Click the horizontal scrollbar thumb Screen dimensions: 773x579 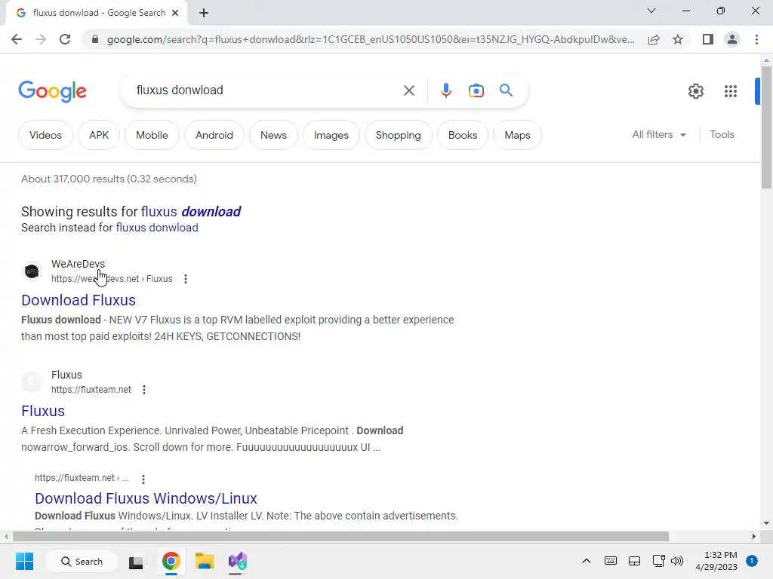tap(340, 536)
